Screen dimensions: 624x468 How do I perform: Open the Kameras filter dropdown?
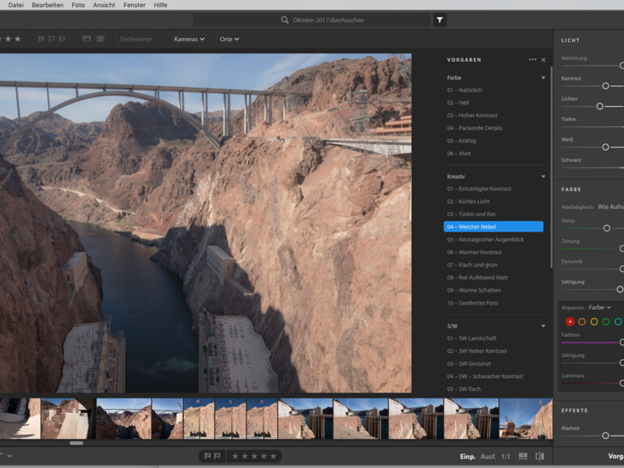tap(189, 39)
